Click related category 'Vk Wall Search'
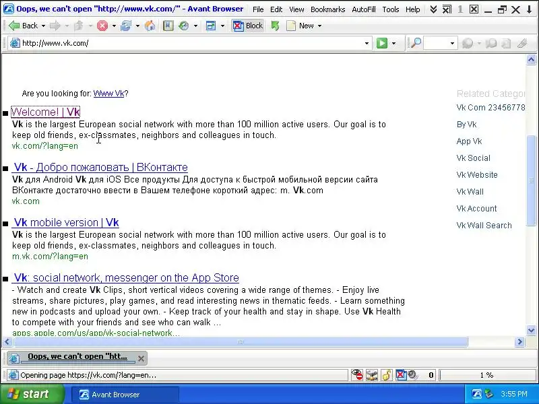The image size is (539, 404). (x=484, y=226)
